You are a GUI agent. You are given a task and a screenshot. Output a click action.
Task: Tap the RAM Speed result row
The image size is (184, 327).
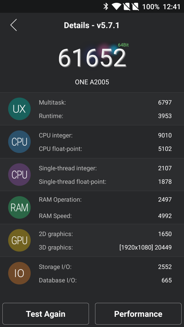click(105, 216)
